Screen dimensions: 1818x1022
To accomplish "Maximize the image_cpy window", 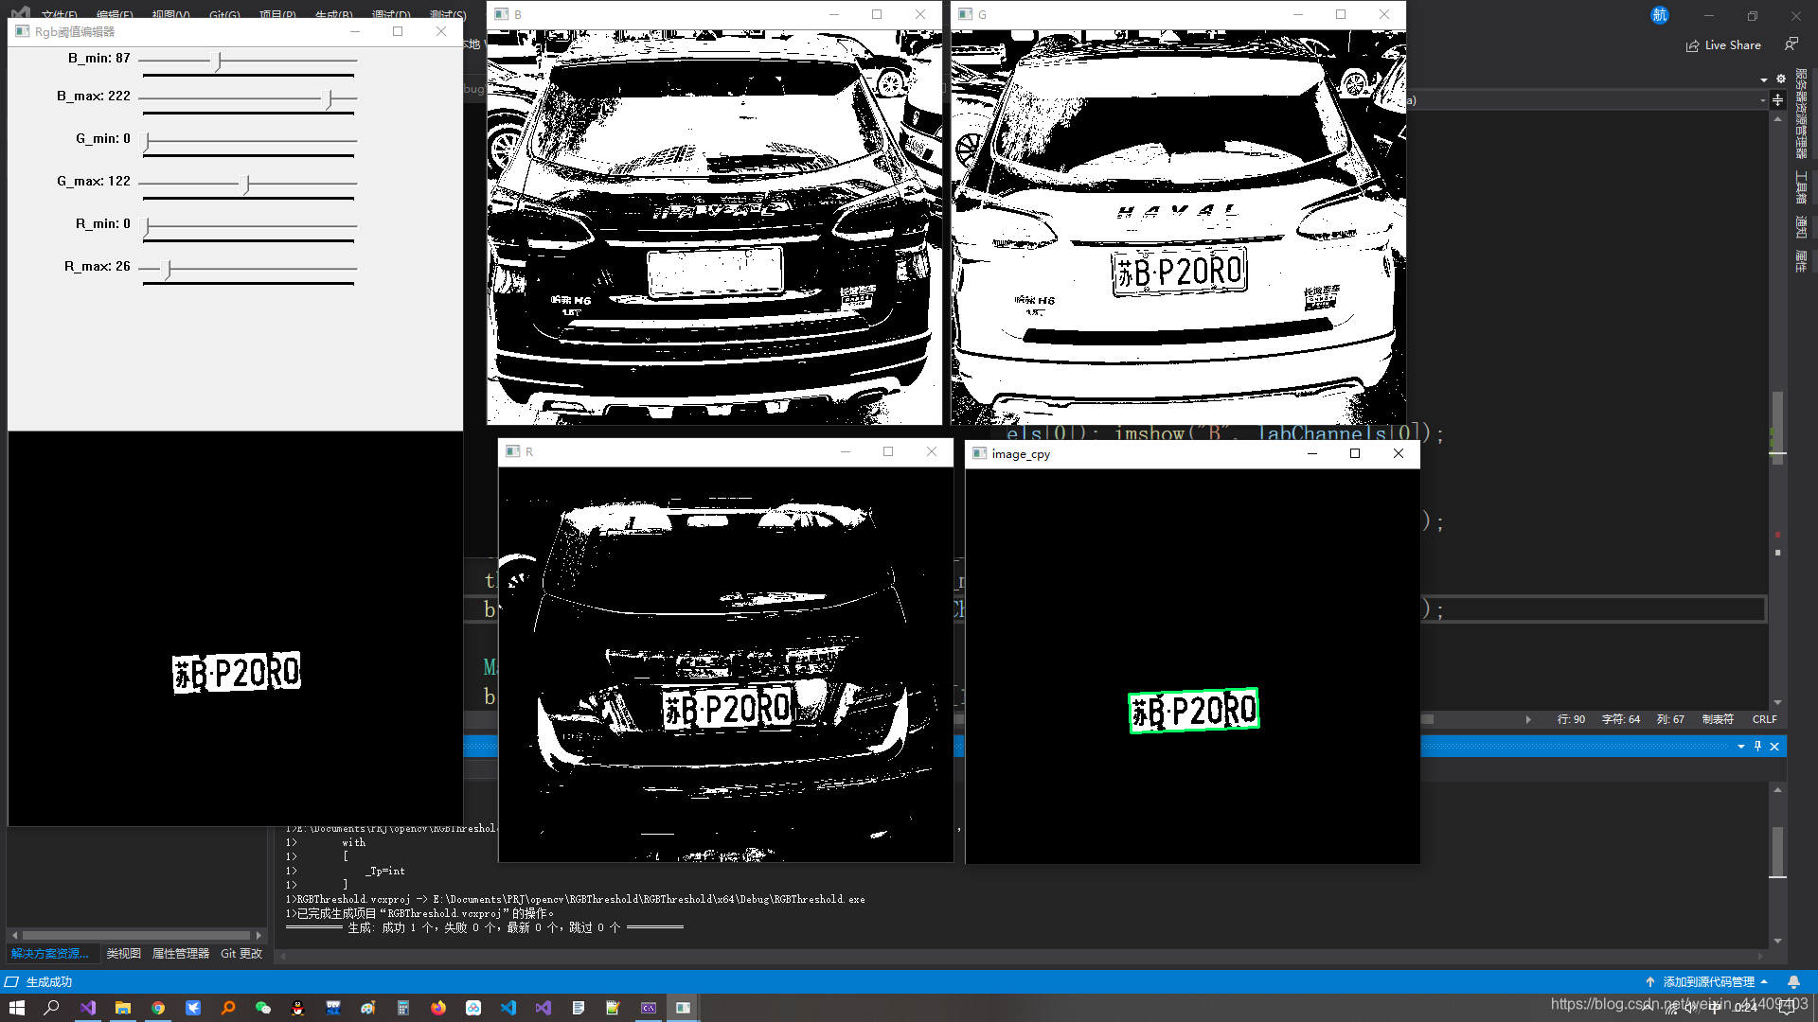I will [x=1354, y=454].
